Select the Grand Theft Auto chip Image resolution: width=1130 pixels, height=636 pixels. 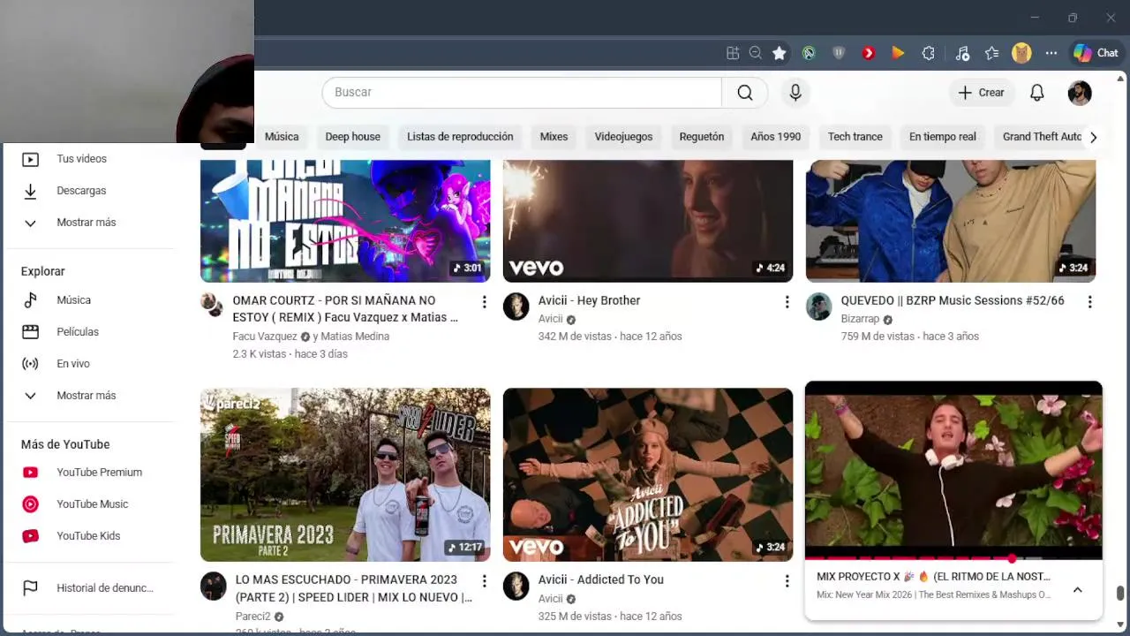point(1040,137)
